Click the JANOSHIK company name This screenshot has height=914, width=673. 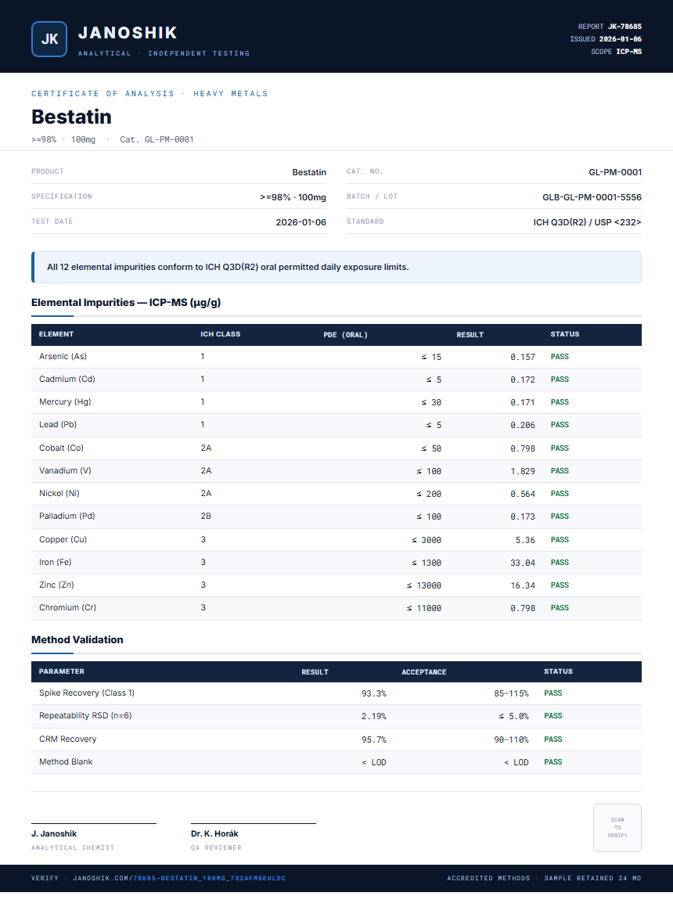pos(128,33)
